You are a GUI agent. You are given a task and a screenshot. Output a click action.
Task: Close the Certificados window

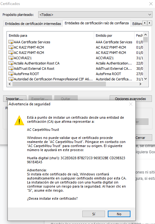tap(151, 4)
